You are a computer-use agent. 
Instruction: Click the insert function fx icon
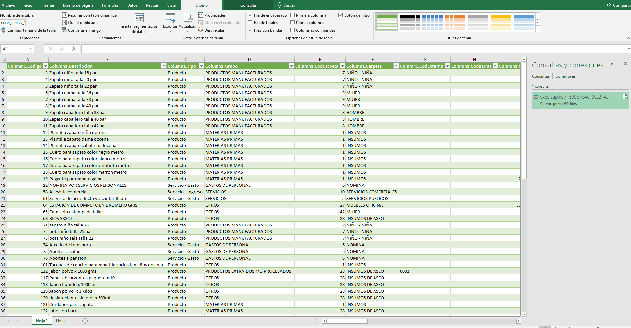74,49
